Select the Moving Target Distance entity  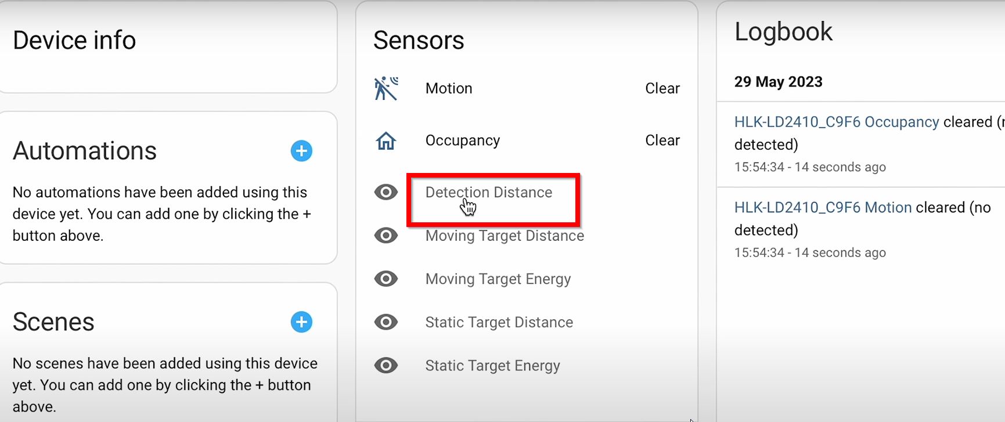click(505, 236)
